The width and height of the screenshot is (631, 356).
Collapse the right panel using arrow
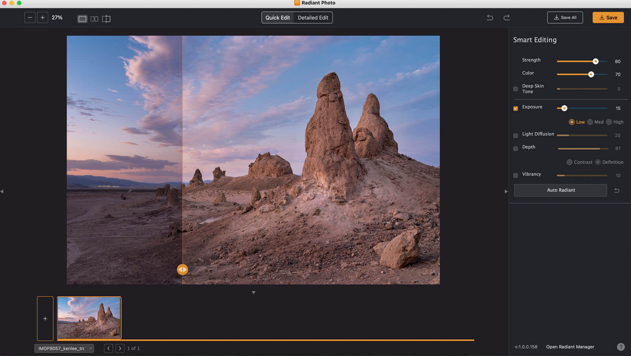point(506,191)
